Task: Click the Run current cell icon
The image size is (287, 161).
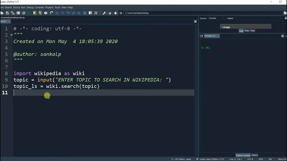Action: (35, 13)
